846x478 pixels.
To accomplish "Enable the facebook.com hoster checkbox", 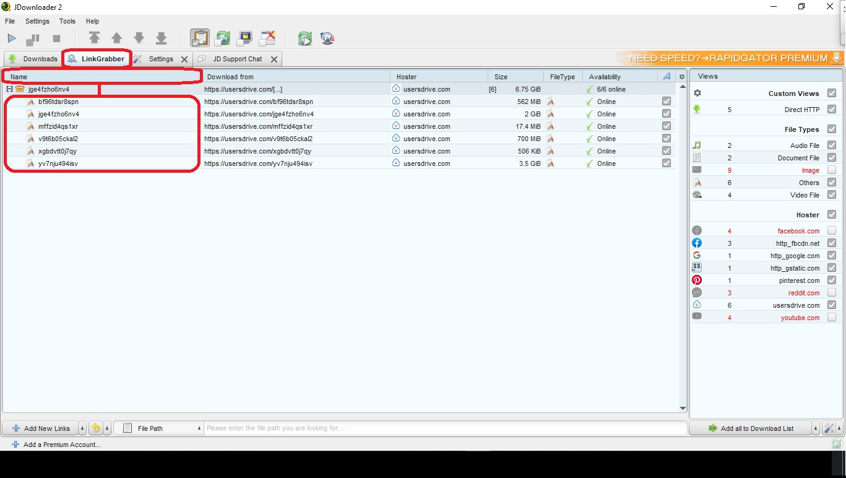I will pyautogui.click(x=832, y=231).
